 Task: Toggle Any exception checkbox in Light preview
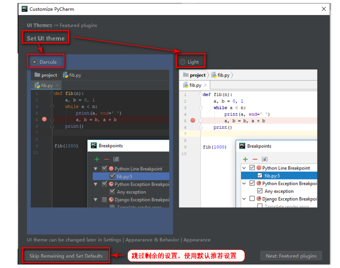[260, 191]
